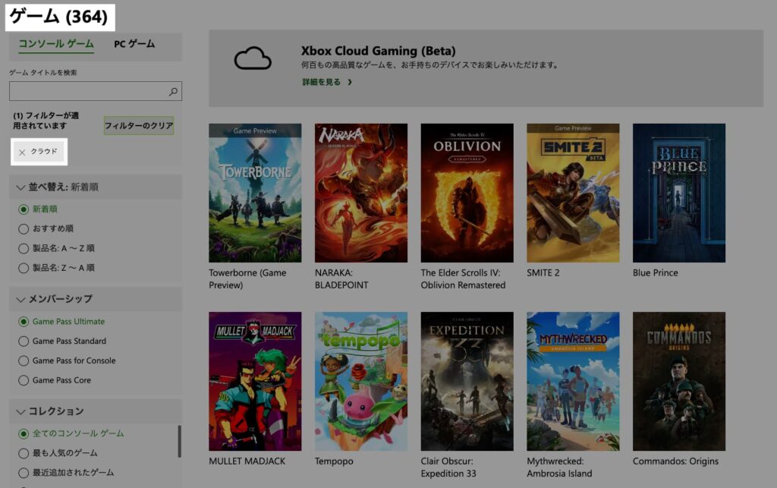Click the Xbox Cloud Gaming (Beta) heading
The image size is (777, 488).
(x=378, y=51)
